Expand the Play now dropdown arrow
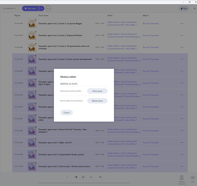Screen dimensions: 197x186 tap(42, 9)
